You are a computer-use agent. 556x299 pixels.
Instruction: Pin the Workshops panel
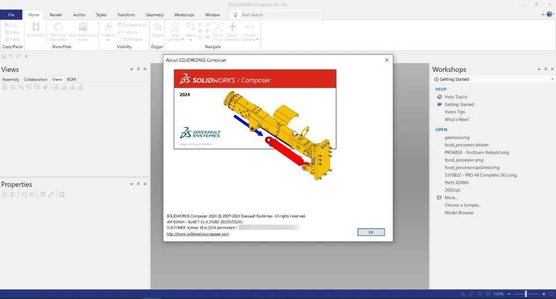pos(546,69)
